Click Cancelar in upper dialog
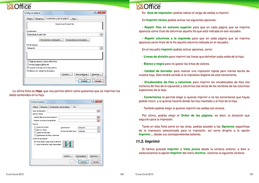This screenshot has width=259, height=183. point(98,81)
